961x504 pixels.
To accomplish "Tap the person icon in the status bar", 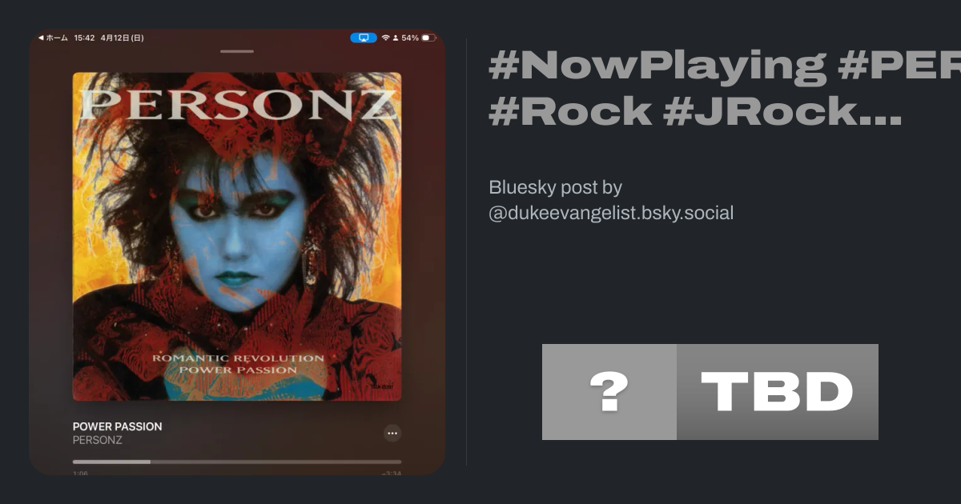I will 396,38.
